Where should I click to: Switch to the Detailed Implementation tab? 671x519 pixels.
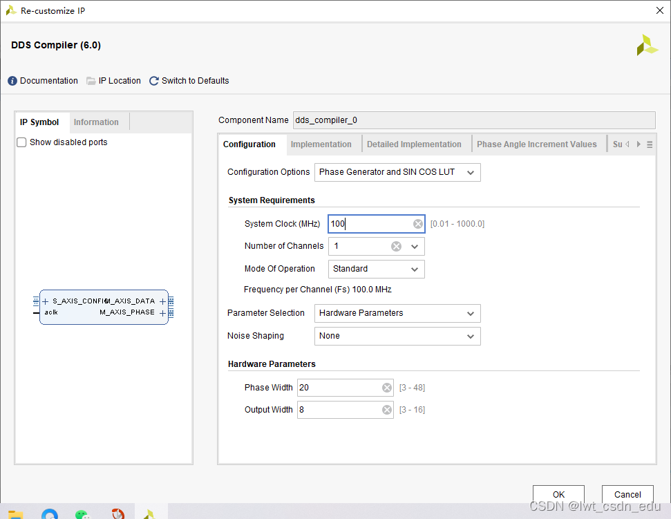click(414, 144)
